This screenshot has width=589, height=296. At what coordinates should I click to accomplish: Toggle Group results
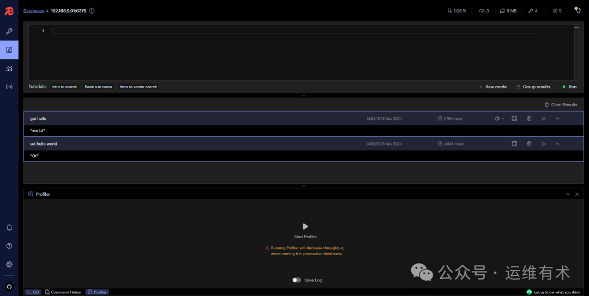coord(533,87)
